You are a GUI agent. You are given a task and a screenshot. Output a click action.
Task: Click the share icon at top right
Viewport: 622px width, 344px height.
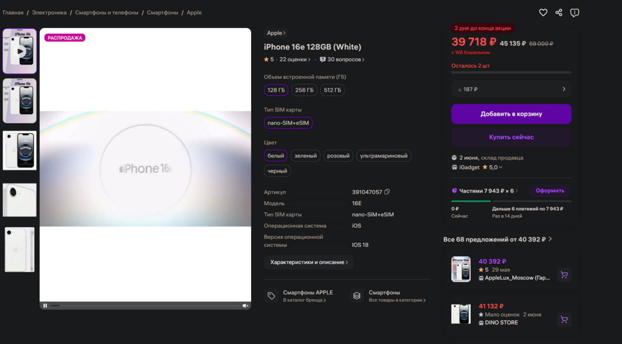click(x=559, y=13)
